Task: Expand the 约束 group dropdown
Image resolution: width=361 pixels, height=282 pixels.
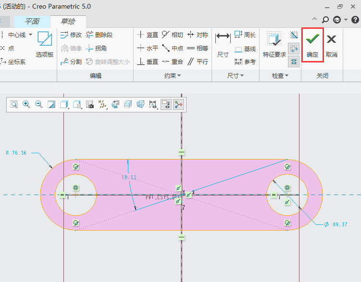Action: point(172,75)
